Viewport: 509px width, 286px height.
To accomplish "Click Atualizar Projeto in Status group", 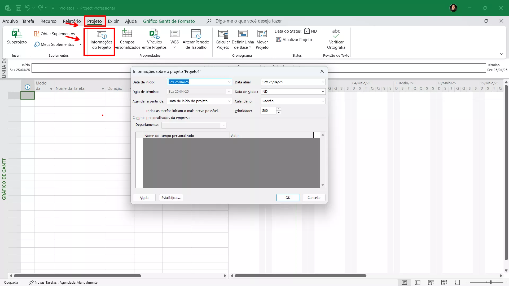I will pos(294,40).
